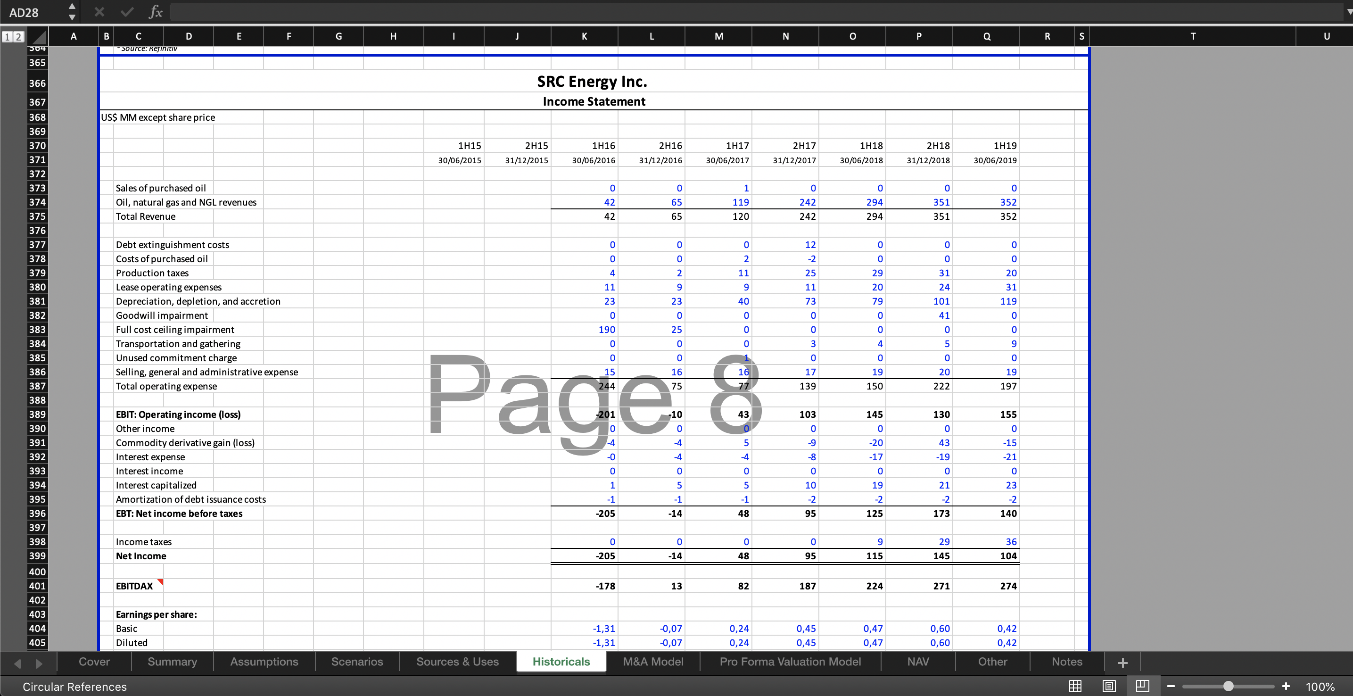Open Pro Forma Valuation Model tab
Image resolution: width=1353 pixels, height=696 pixels.
[x=790, y=662]
